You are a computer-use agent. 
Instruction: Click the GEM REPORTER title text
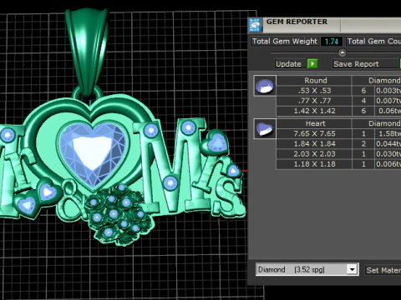pos(297,22)
